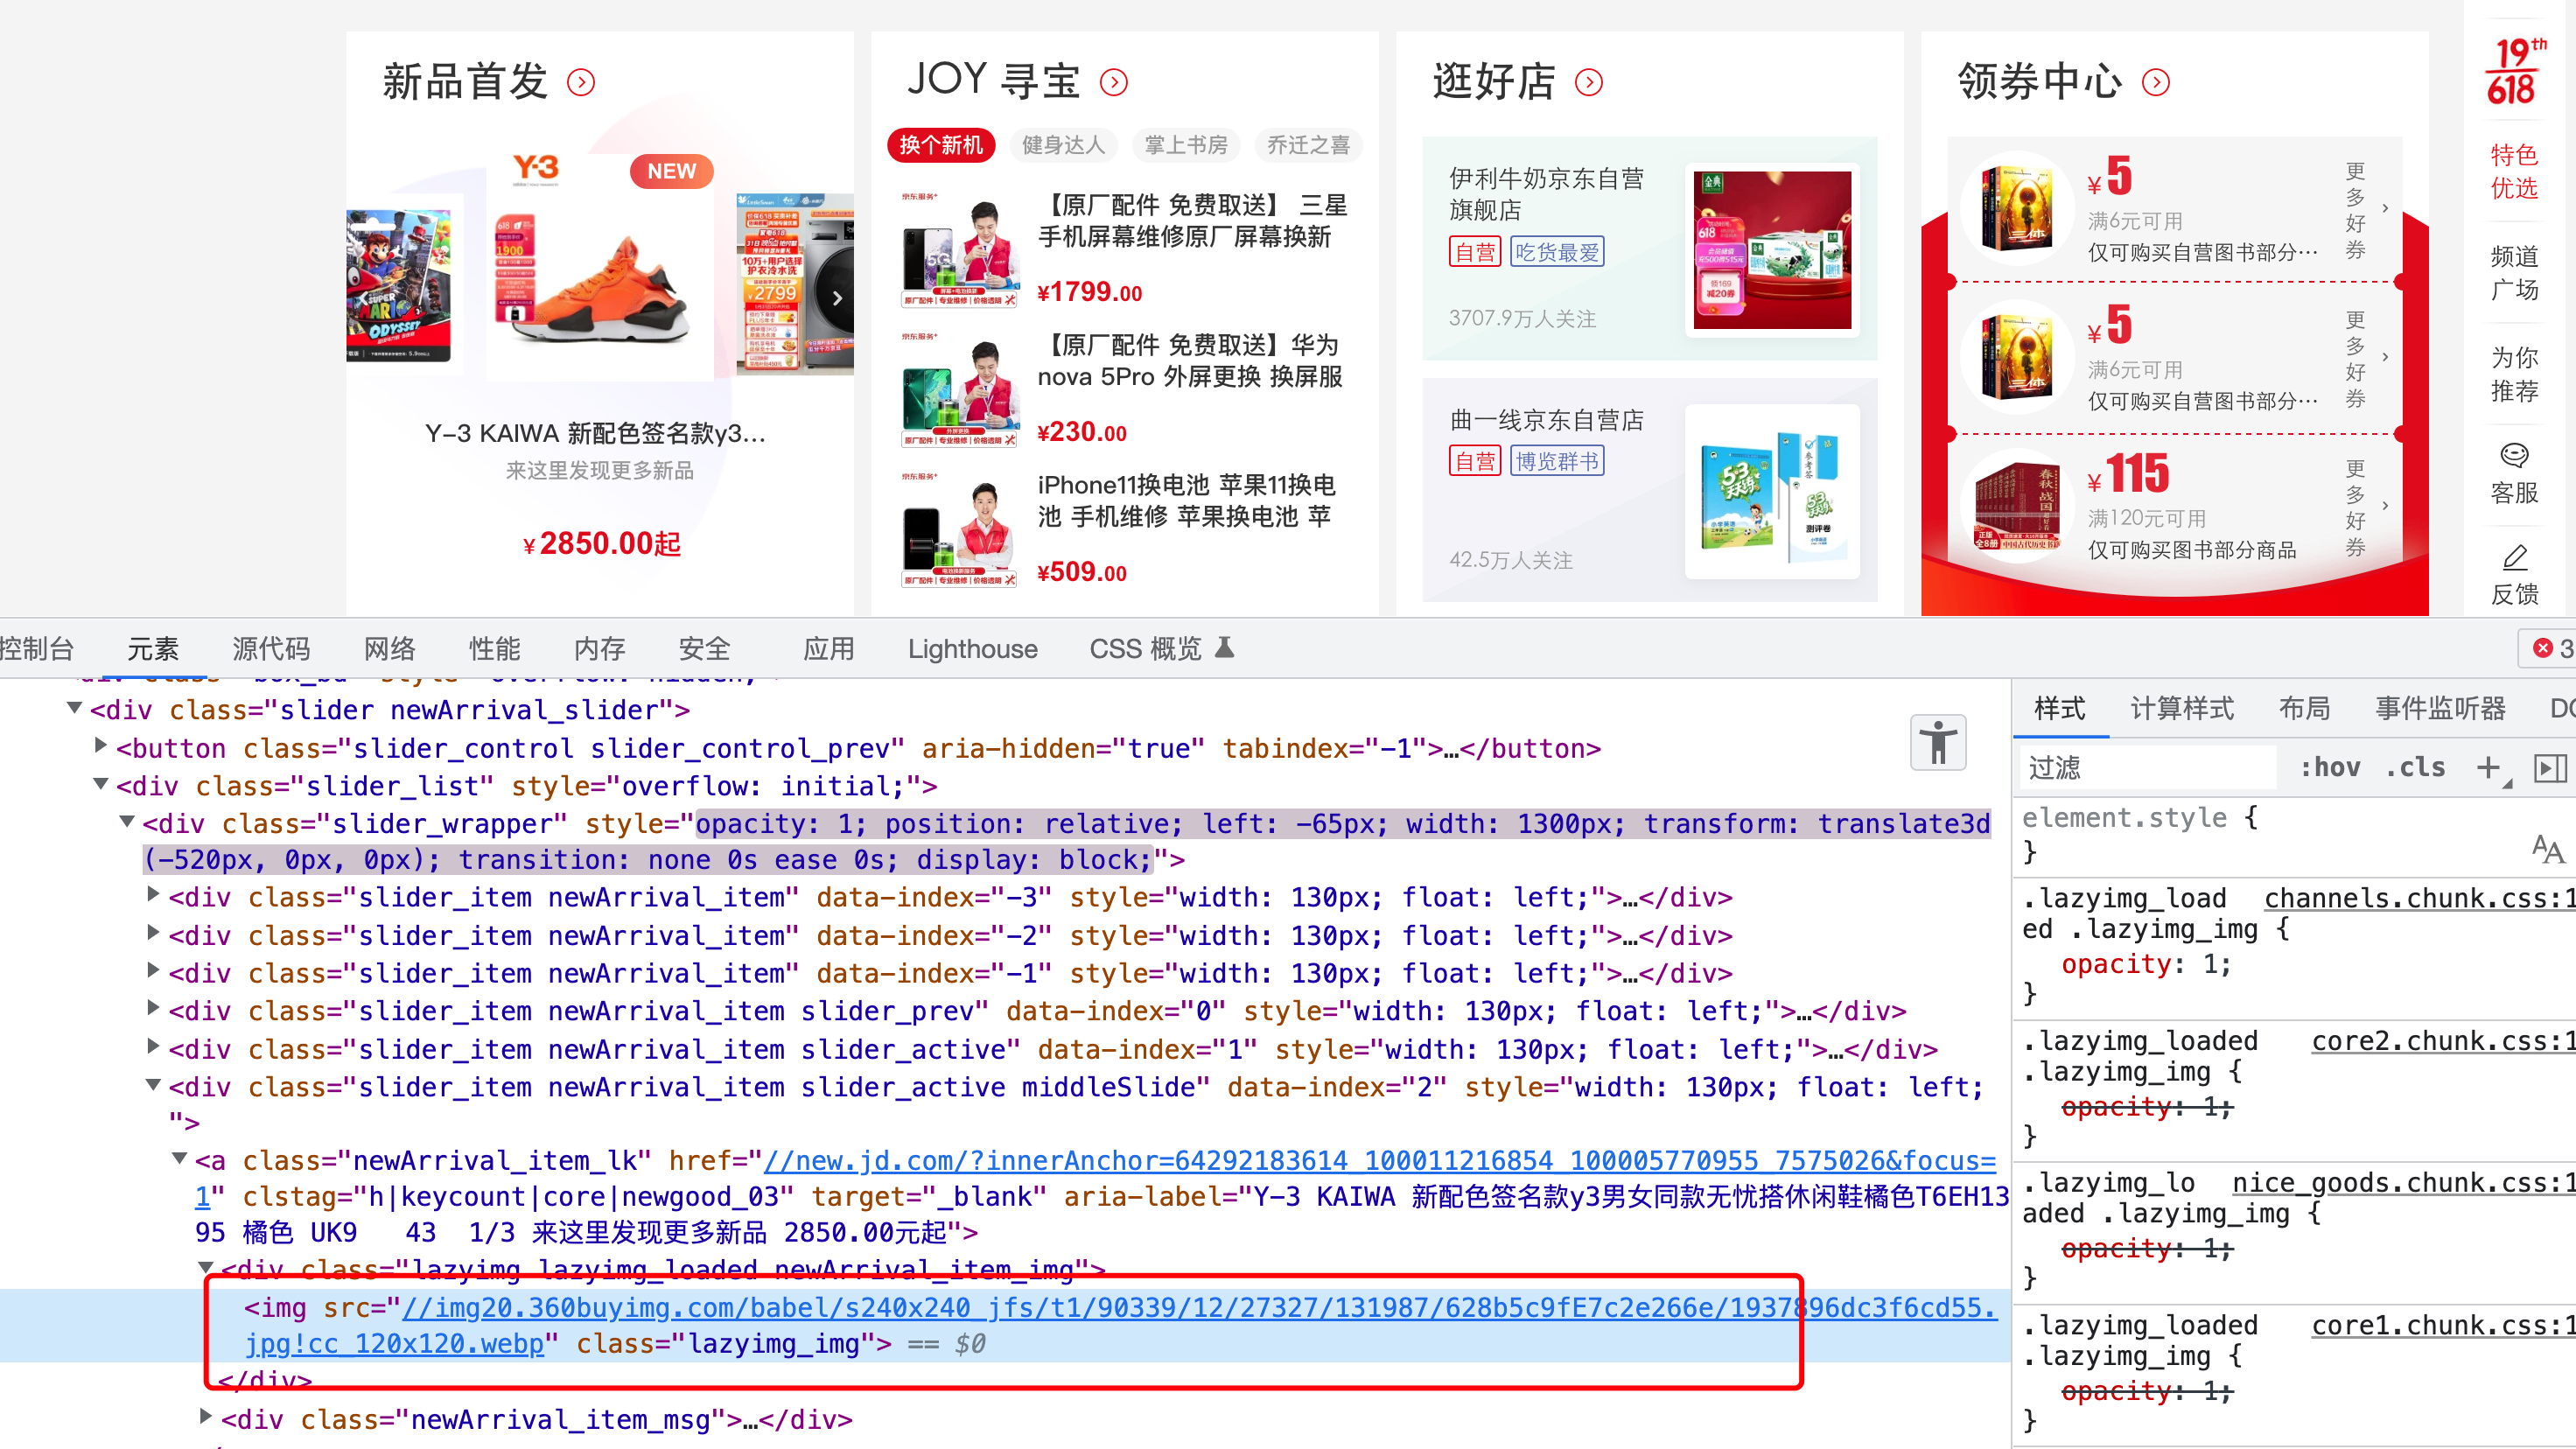This screenshot has width=2576, height=1449.
Task: Advance new arrivals slider with next arrow
Action: click(x=838, y=298)
